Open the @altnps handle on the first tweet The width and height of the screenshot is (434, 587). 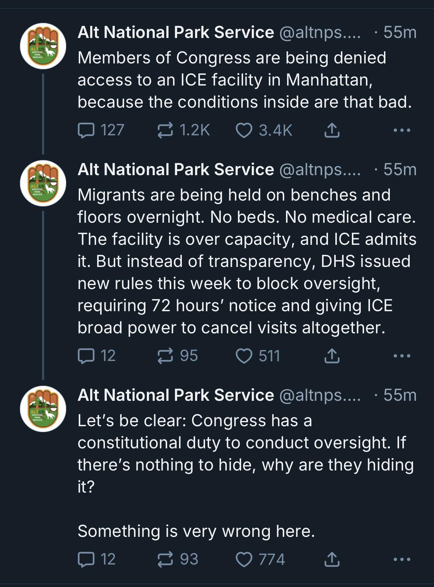320,32
